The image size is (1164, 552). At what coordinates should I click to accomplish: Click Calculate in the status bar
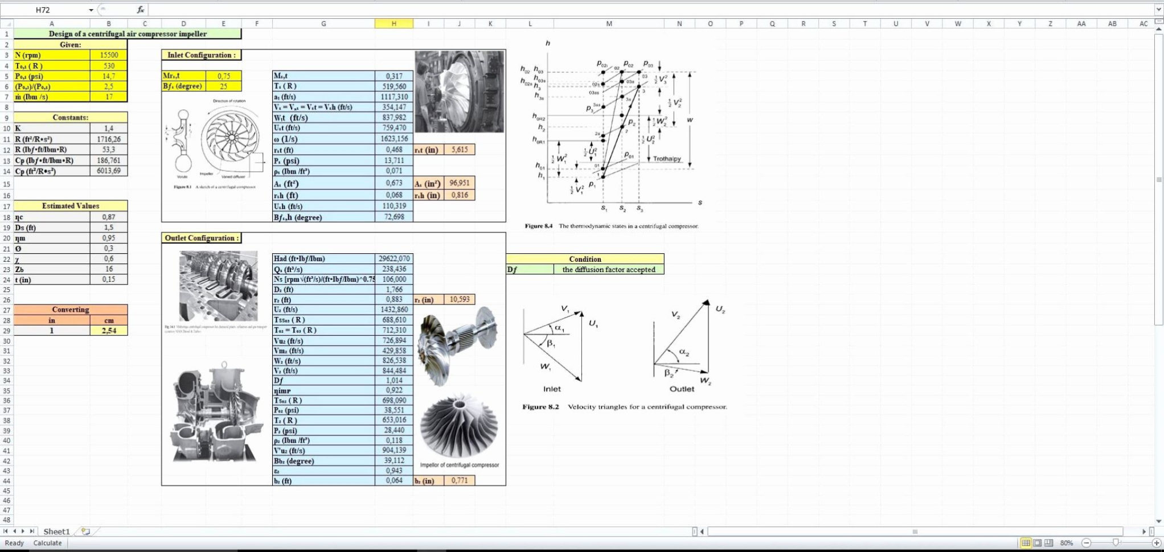pyautogui.click(x=47, y=543)
